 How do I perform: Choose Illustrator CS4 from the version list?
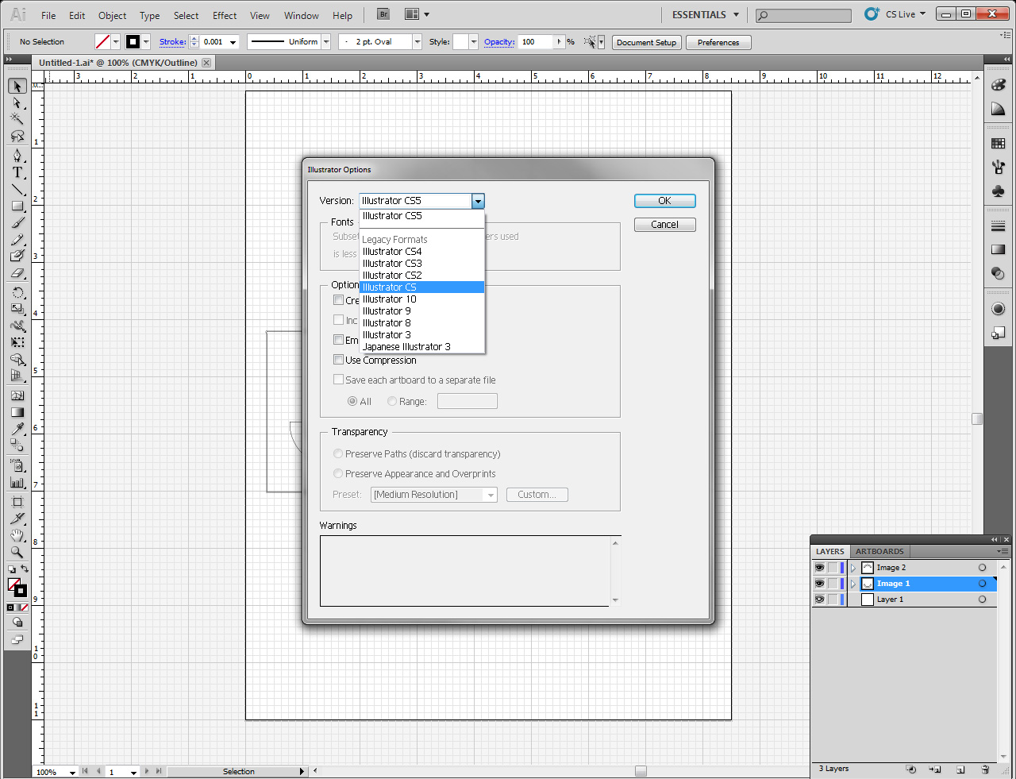pos(421,252)
